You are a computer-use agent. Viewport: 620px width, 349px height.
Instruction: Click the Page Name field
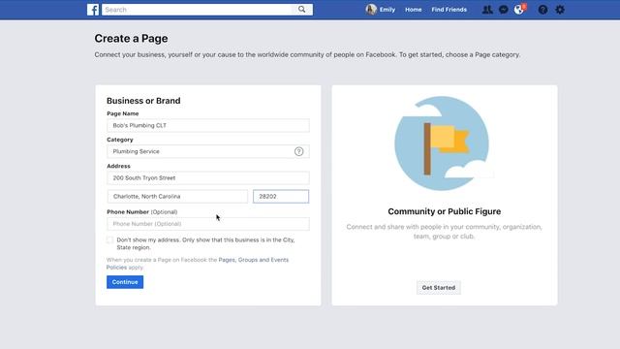[x=208, y=125]
